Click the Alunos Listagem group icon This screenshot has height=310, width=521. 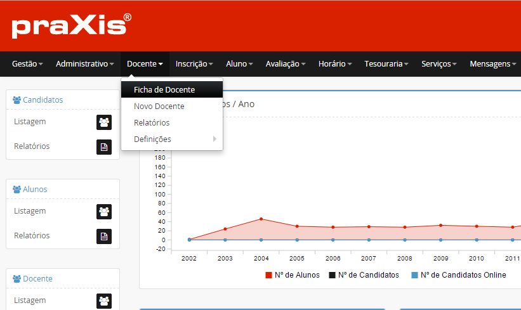(x=104, y=212)
